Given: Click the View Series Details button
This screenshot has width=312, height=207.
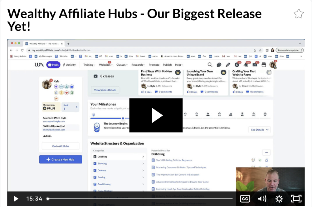Looking at the screenshot, I should [105, 90].
